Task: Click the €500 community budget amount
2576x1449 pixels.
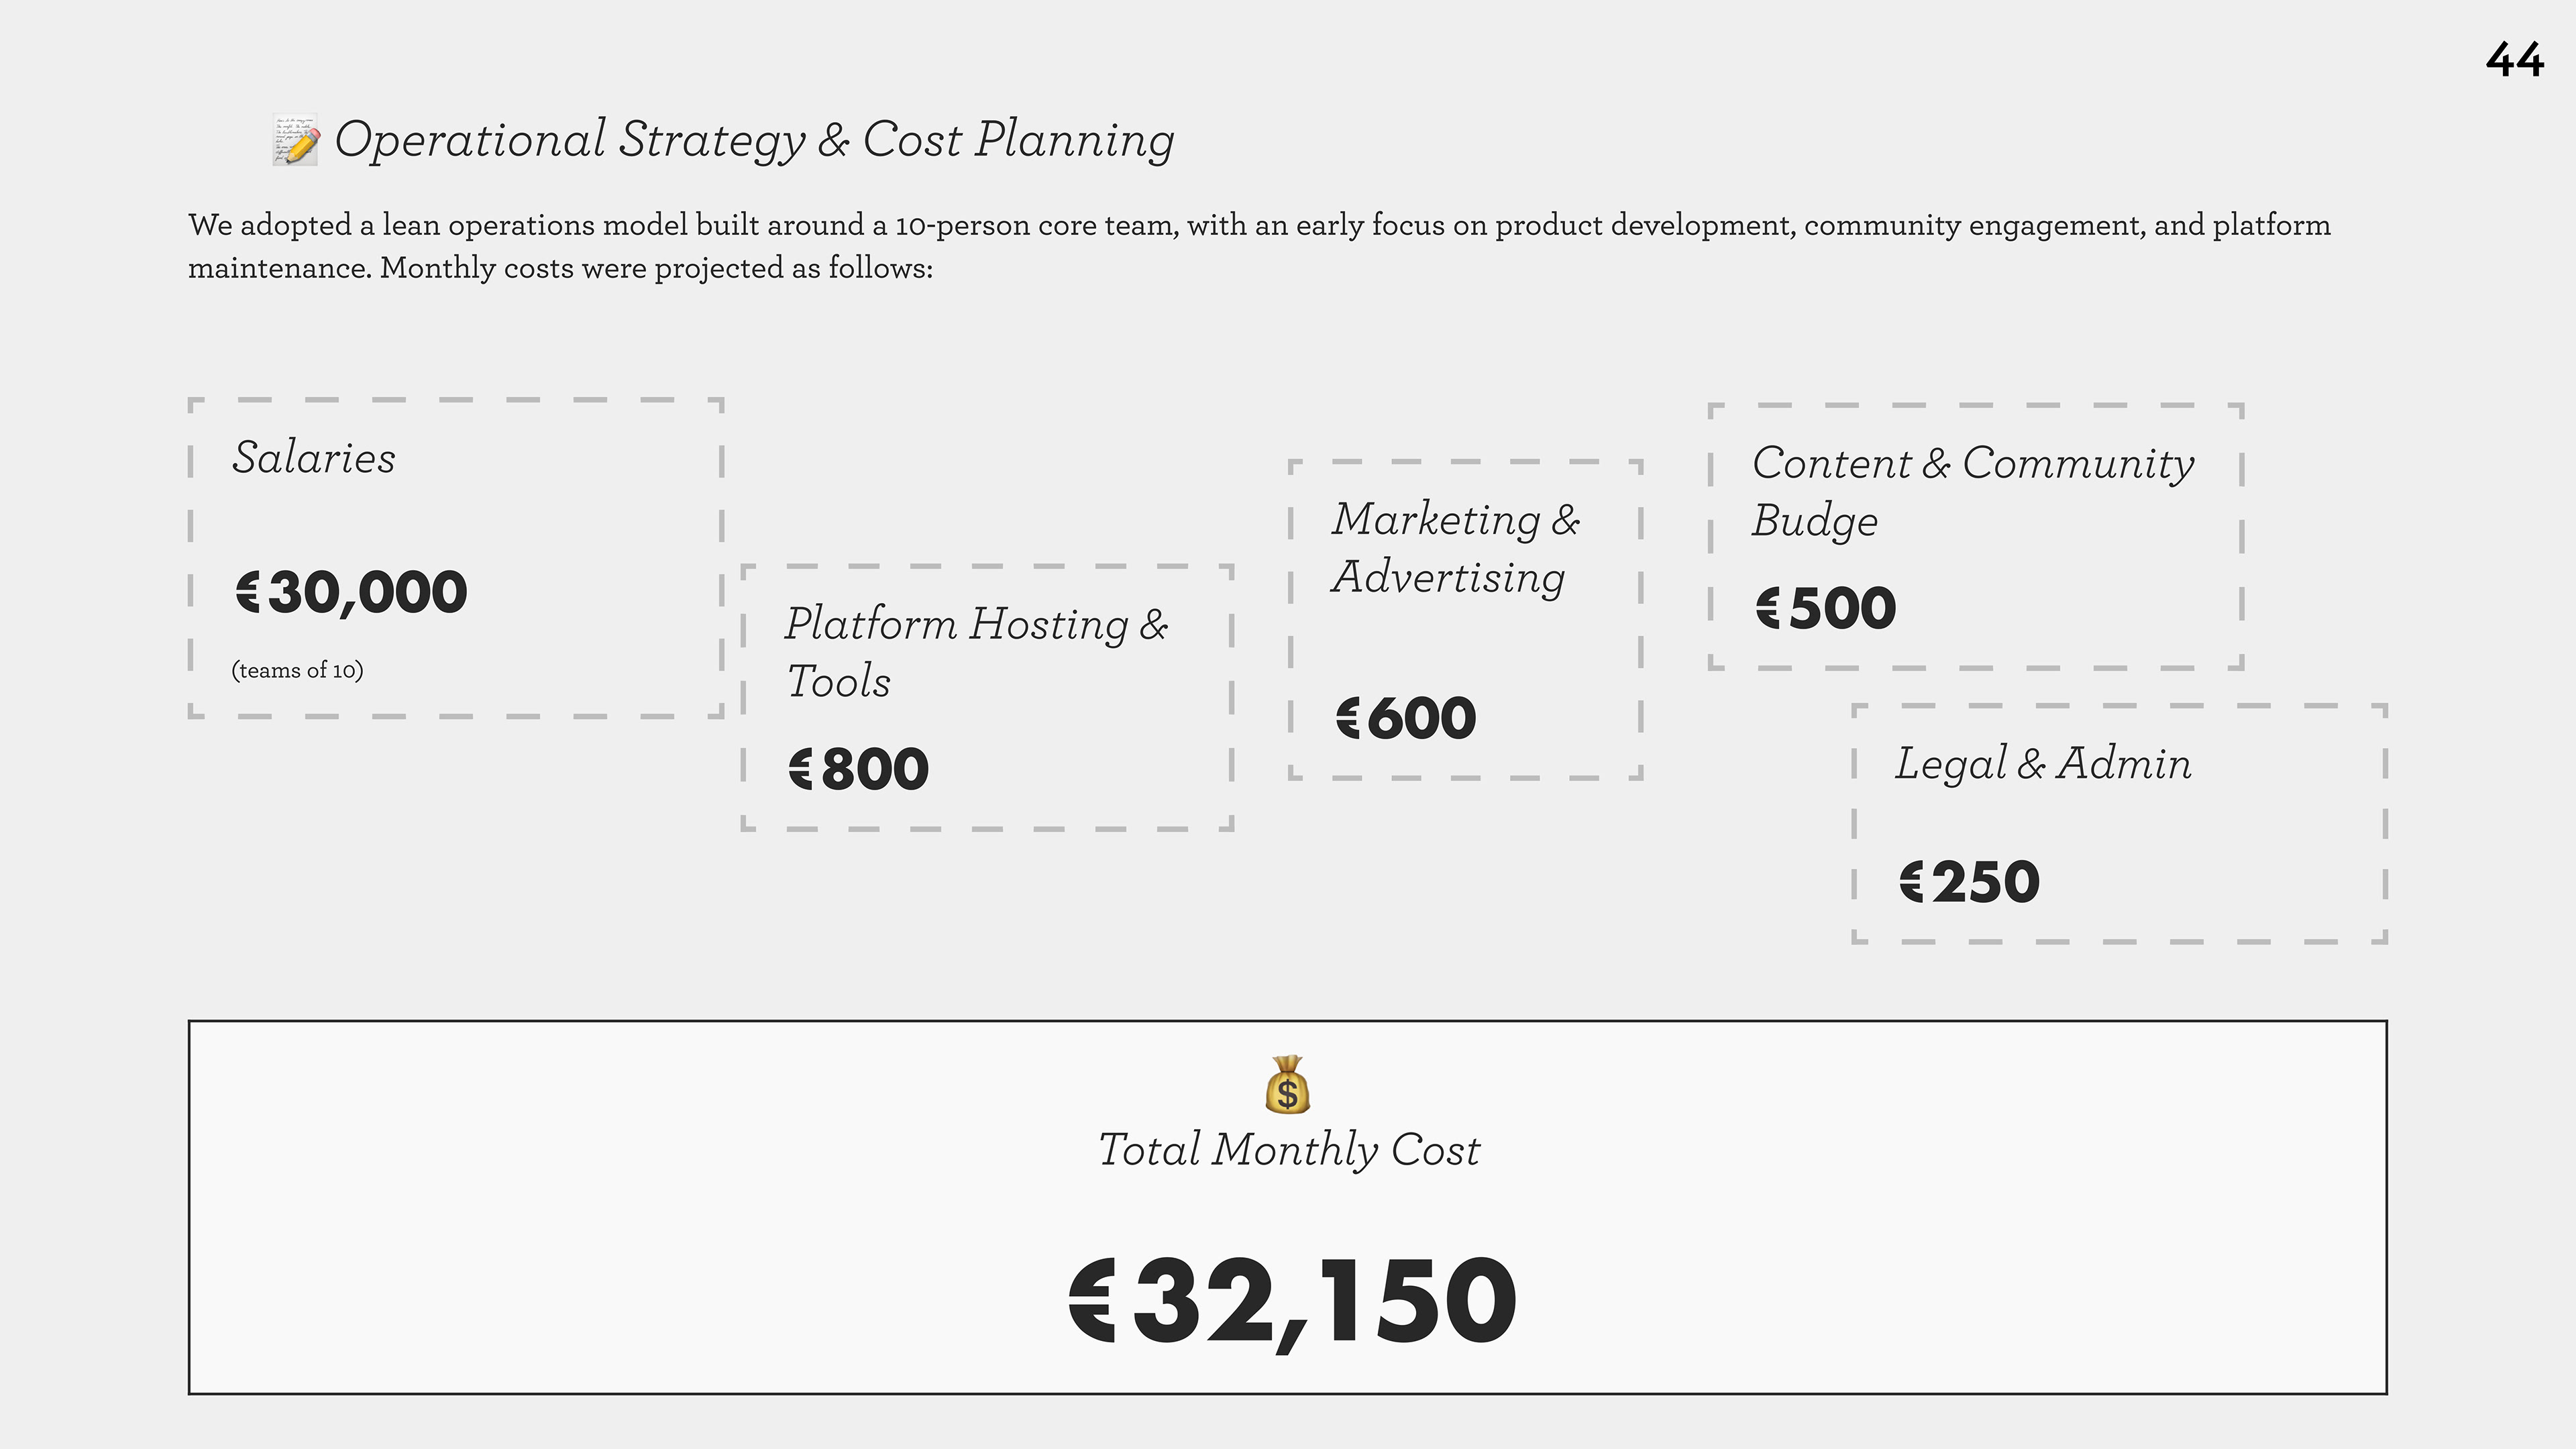Action: point(1826,608)
